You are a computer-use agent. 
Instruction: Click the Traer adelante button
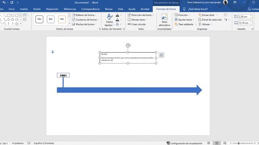coord(184,24)
